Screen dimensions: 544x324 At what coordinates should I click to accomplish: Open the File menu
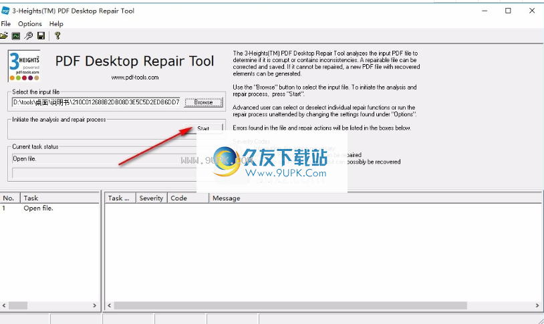[6, 23]
